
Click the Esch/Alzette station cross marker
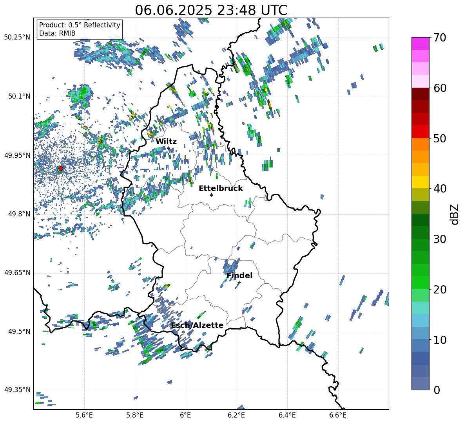(x=183, y=332)
